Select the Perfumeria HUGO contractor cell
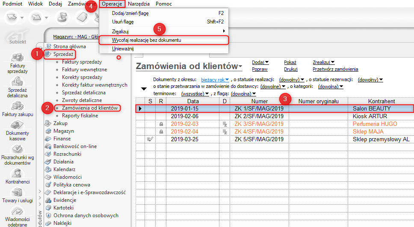The image size is (414, 227). coord(381,124)
